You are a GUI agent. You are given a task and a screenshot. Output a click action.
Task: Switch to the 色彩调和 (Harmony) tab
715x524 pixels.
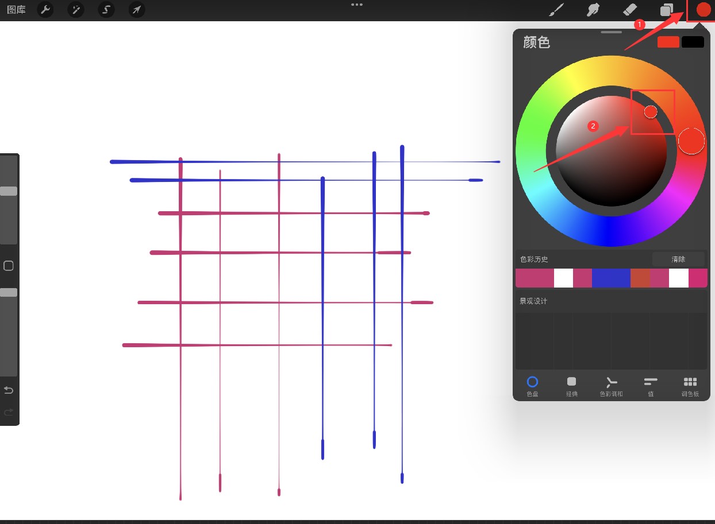coord(611,385)
